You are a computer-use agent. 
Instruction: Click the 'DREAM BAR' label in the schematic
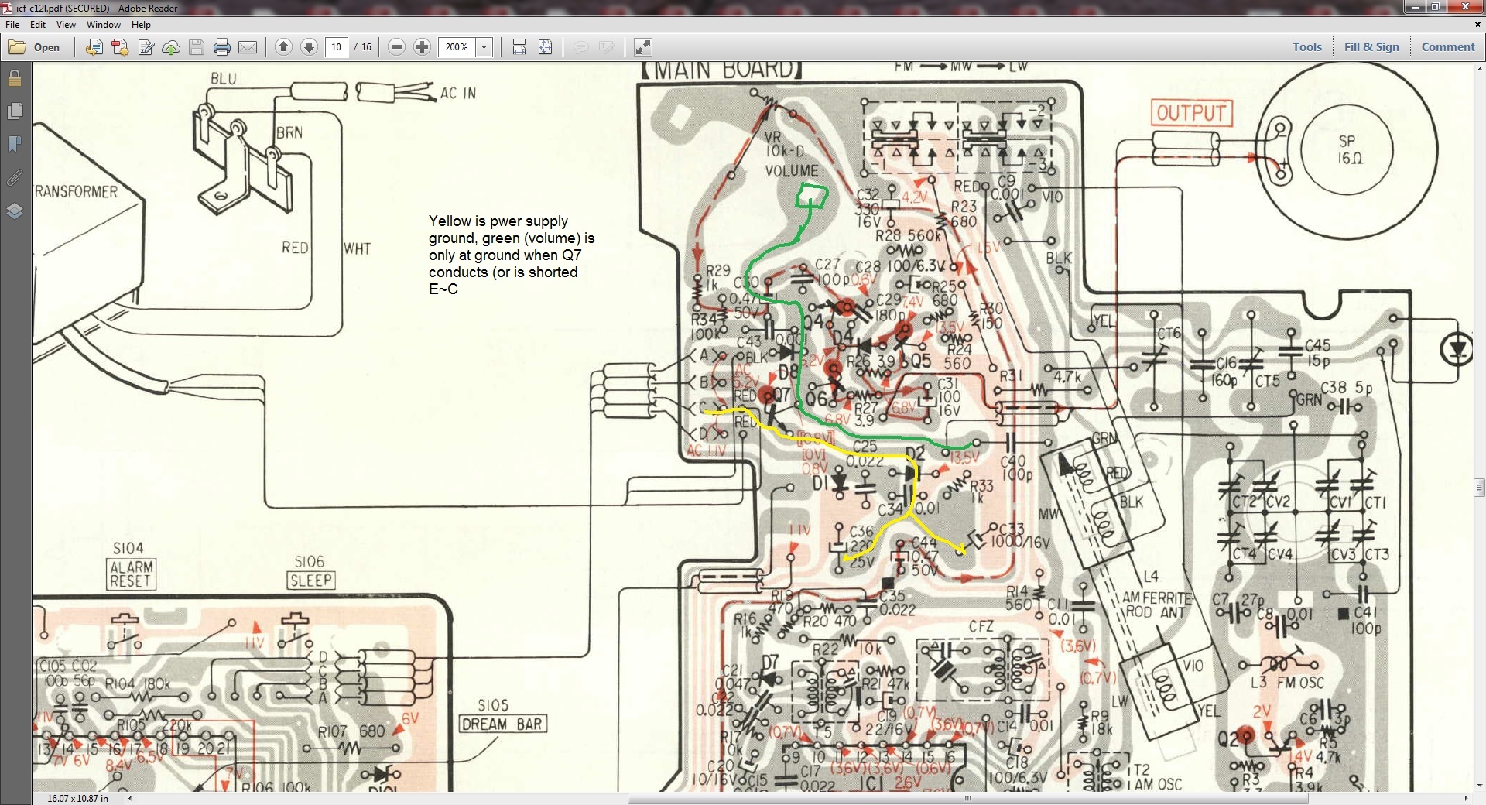pos(503,724)
